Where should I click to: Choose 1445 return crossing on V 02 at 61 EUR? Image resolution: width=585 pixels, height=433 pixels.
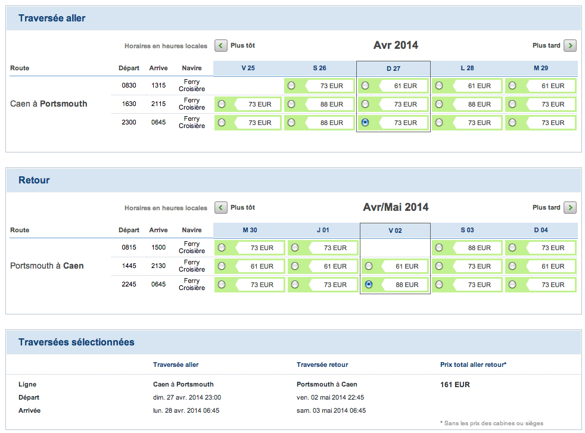pos(369,266)
